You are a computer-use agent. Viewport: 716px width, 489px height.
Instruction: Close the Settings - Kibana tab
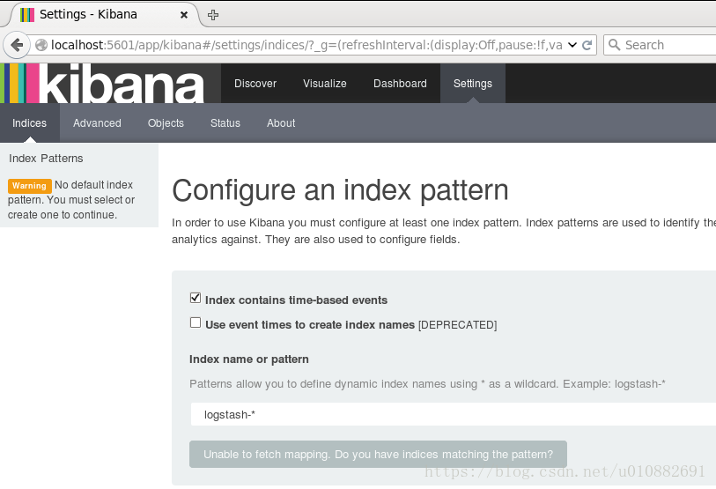click(x=184, y=15)
